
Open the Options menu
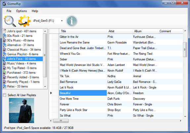point(21,11)
